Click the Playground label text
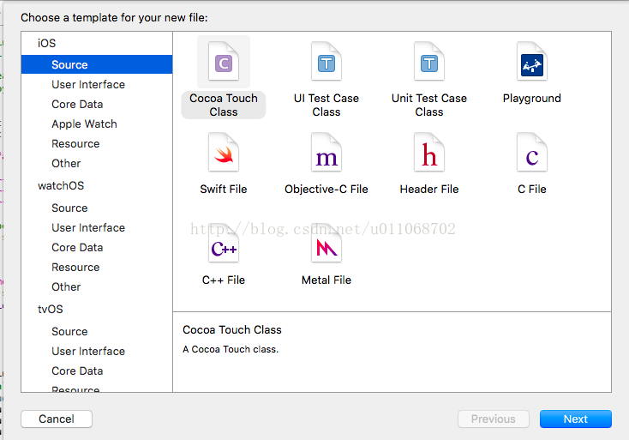 click(x=532, y=98)
